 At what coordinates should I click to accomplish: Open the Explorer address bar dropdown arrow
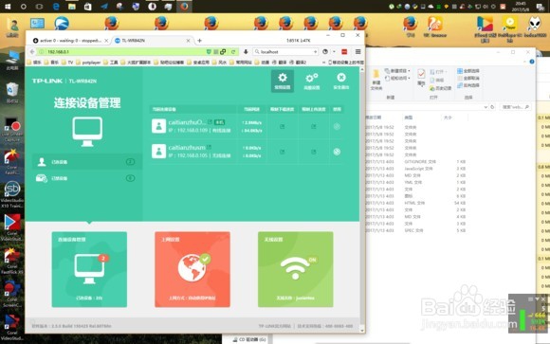point(486,107)
